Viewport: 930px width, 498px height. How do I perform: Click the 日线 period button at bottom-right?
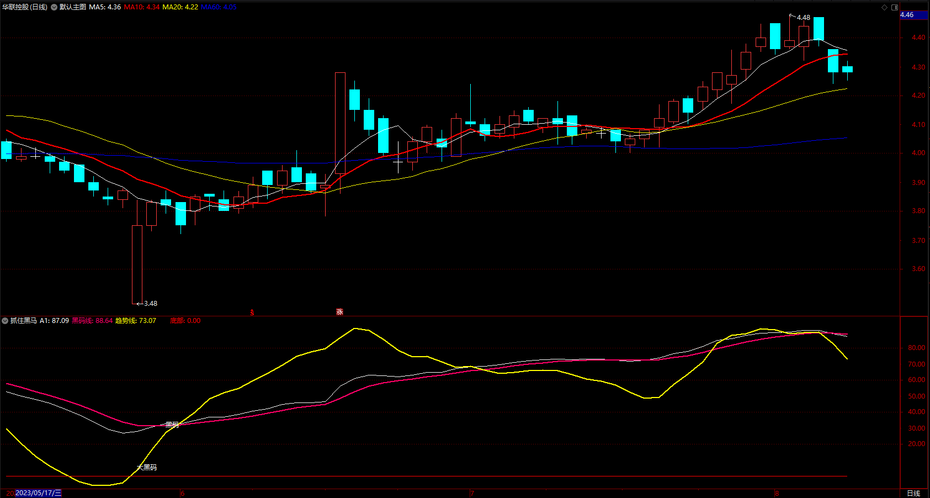point(914,494)
